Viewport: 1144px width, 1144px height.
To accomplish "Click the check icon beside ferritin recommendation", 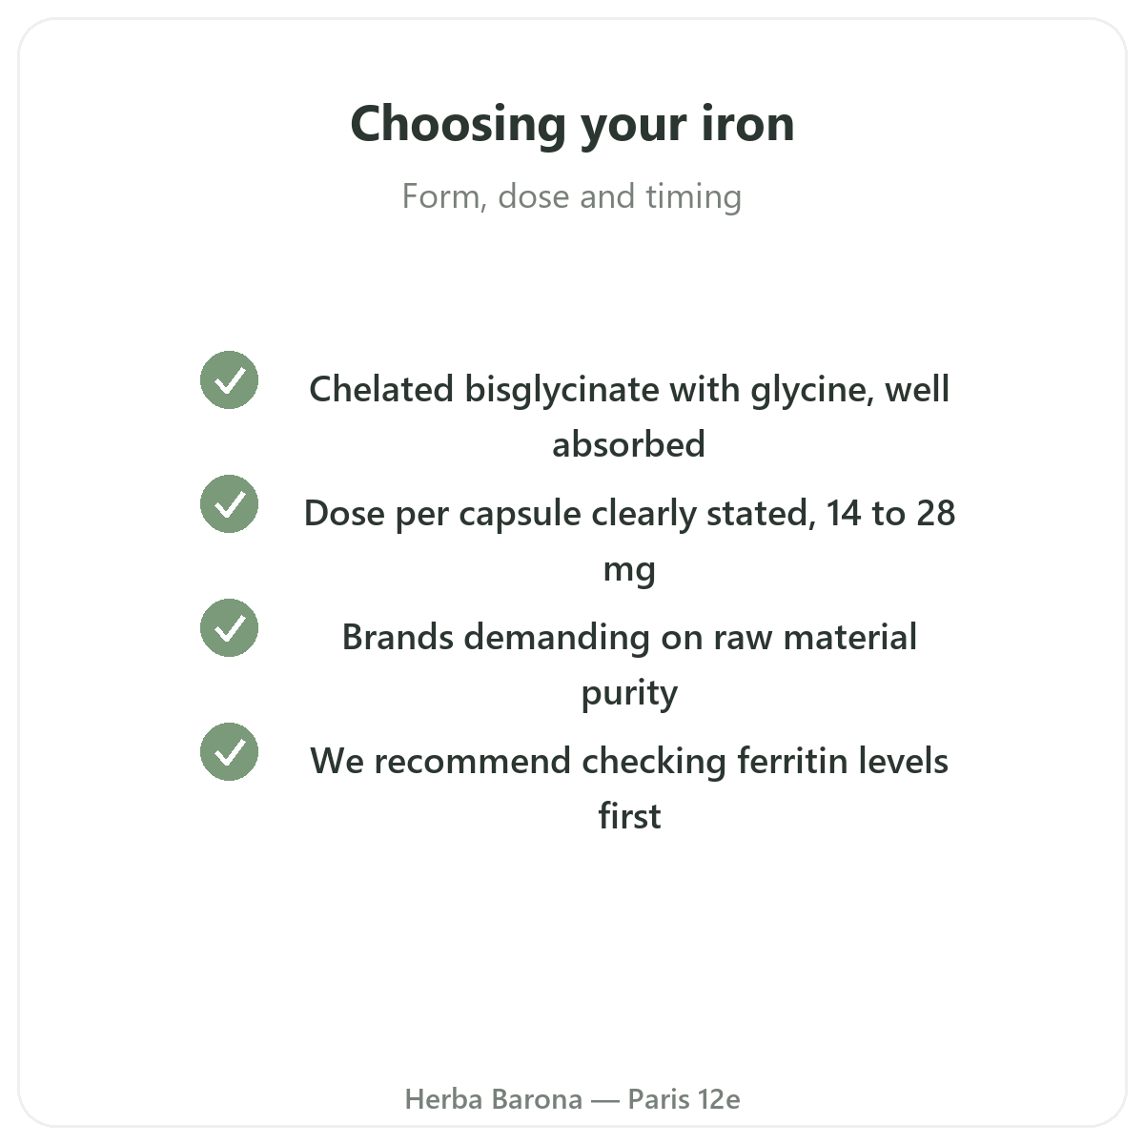I will (x=229, y=752).
